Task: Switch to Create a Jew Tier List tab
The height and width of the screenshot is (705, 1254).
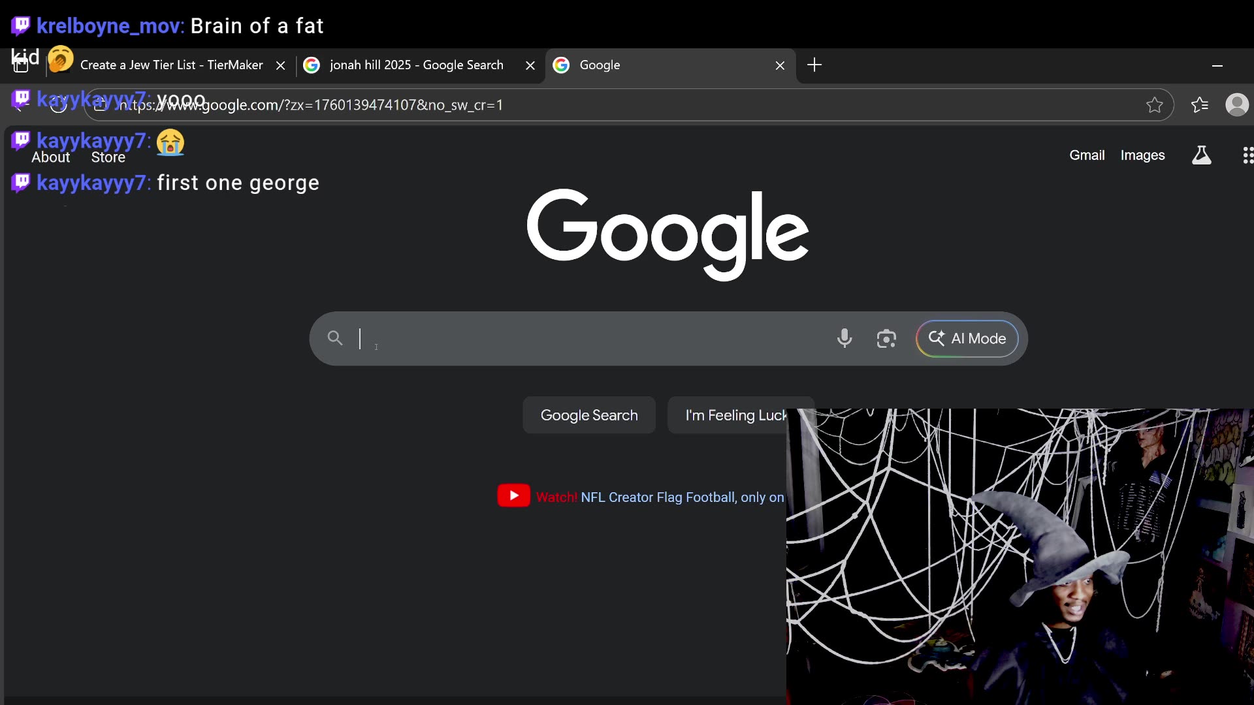Action: tap(171, 65)
